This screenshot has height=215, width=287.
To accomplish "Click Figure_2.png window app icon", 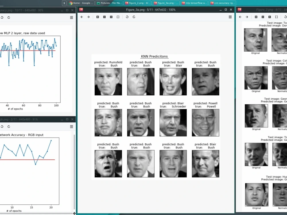I will [239, 9].
